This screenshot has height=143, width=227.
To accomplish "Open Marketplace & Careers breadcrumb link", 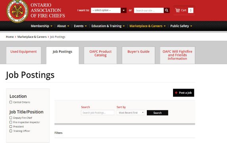I will coord(32,37).
